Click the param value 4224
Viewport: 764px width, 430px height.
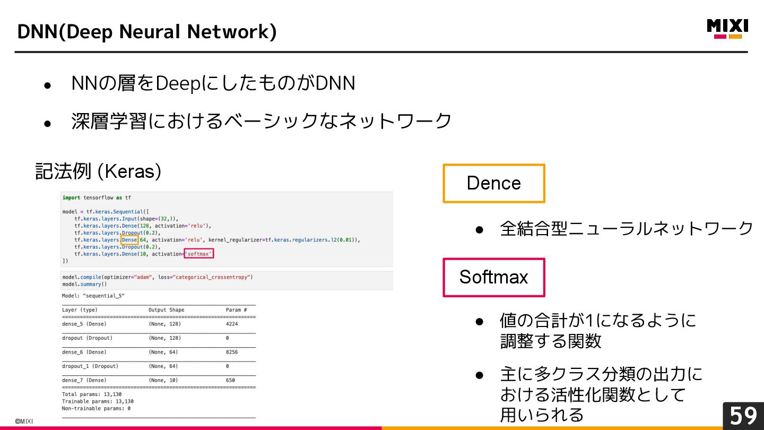click(x=232, y=324)
